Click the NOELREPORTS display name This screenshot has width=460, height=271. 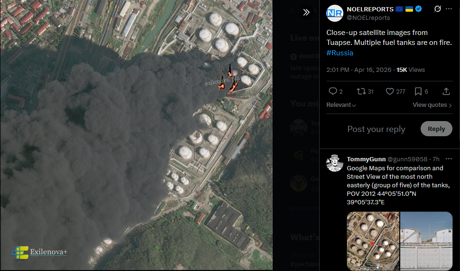pos(370,9)
